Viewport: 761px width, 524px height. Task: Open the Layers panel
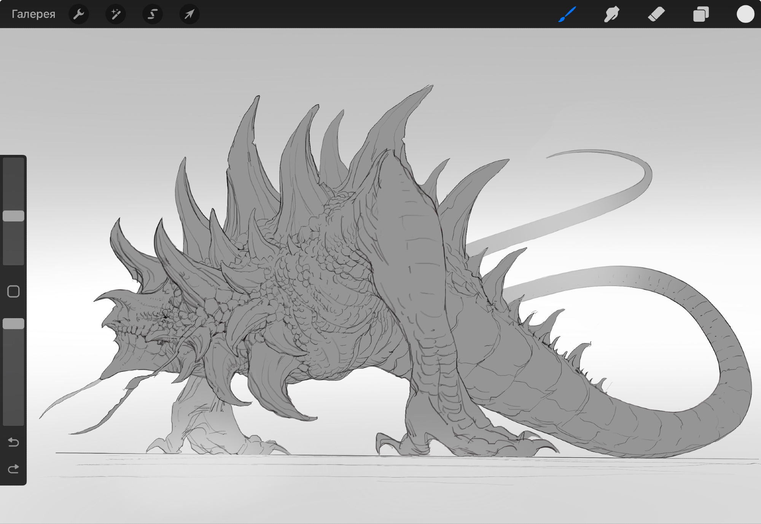[701, 14]
